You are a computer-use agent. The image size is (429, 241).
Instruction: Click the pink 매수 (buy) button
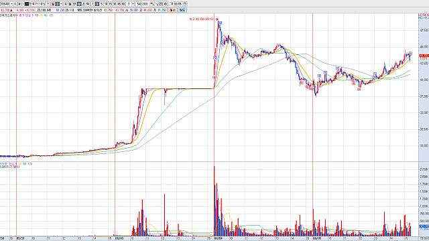point(172,10)
